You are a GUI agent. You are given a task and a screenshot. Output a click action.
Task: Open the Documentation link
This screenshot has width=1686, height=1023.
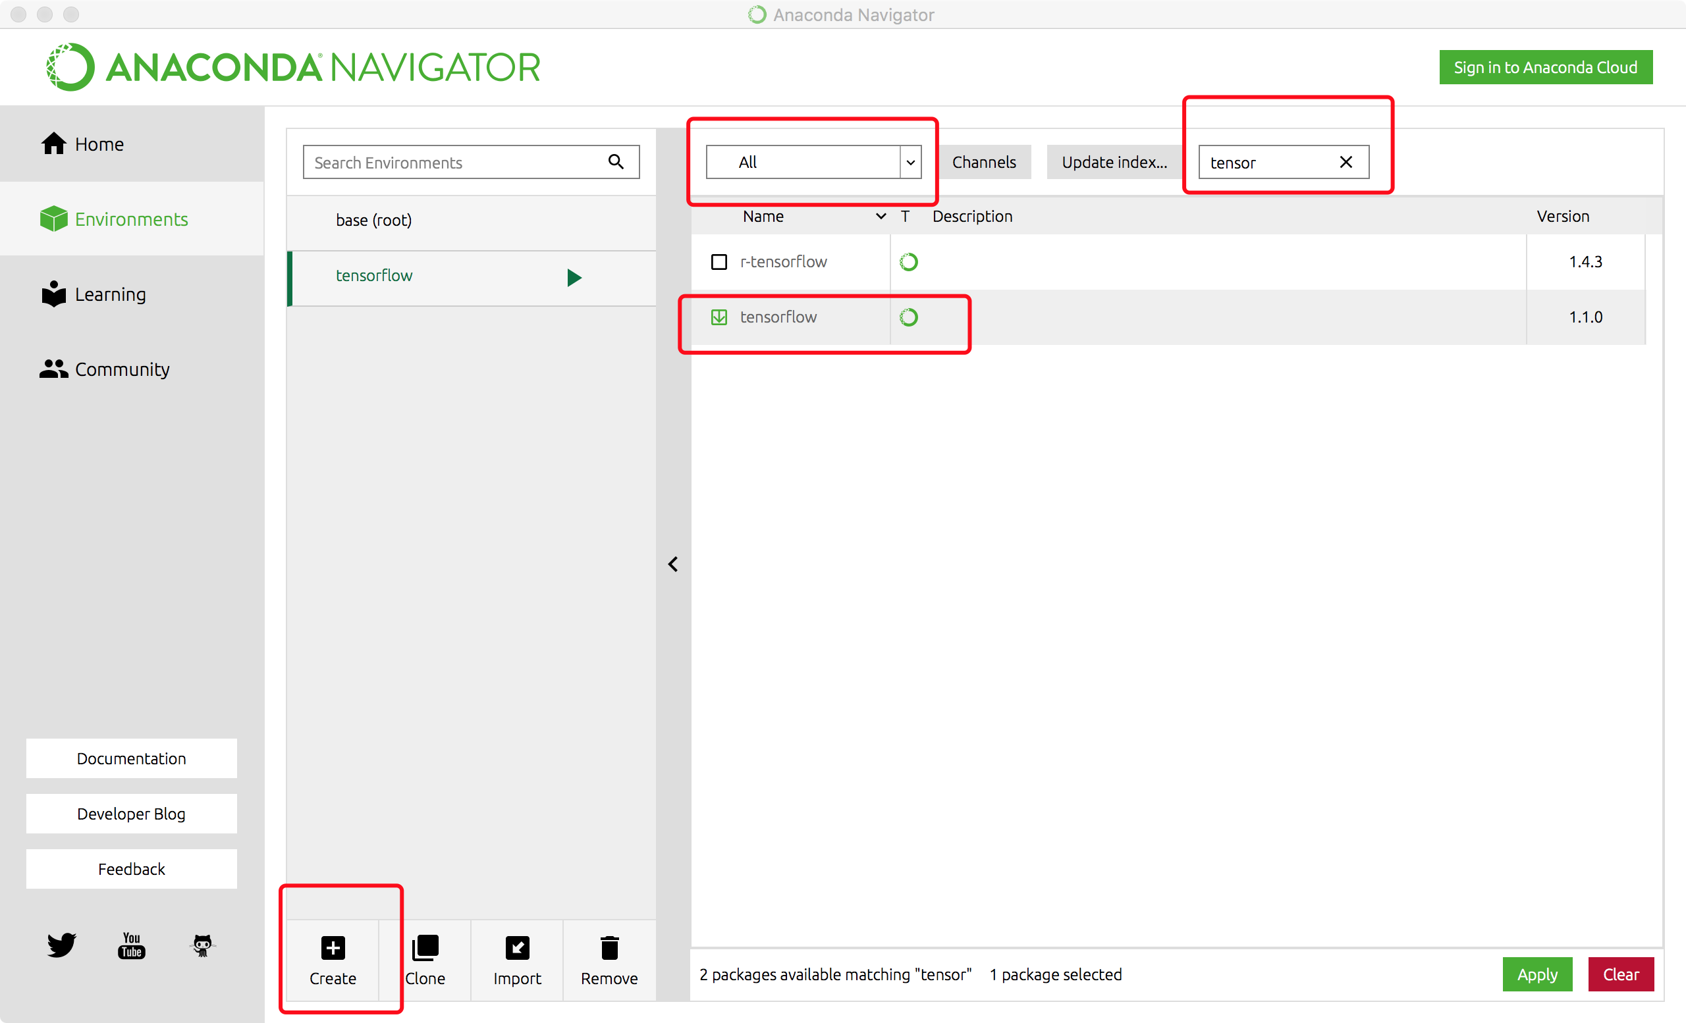(131, 758)
